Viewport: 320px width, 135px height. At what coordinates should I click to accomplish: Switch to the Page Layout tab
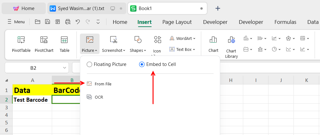[177, 22]
